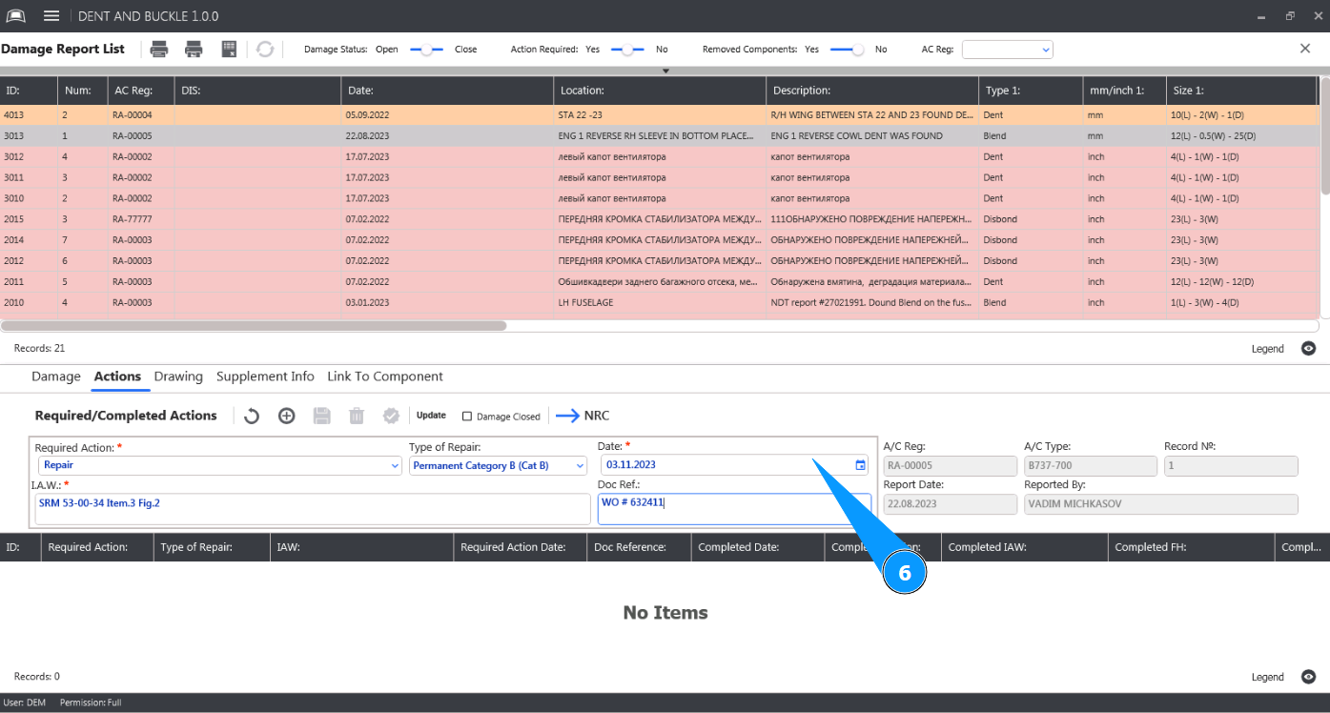1330x713 pixels.
Task: Toggle the Action Required Yes/No switch
Action: click(x=627, y=50)
